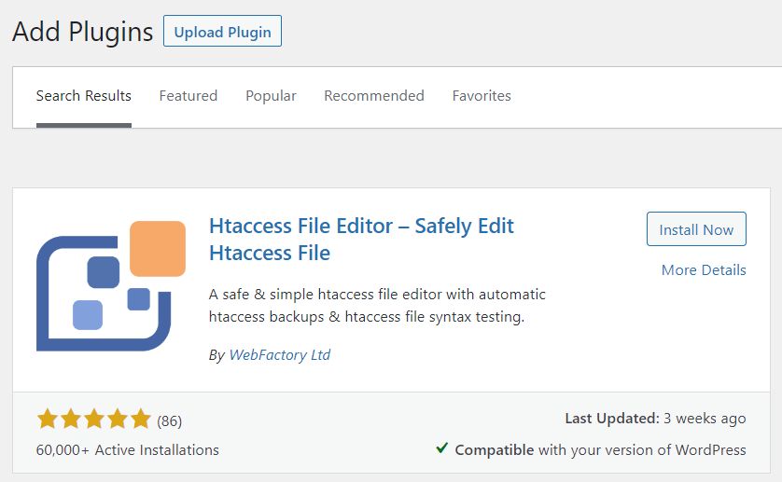The width and height of the screenshot is (782, 482).
Task: Click the plugin description paragraph
Action: [x=377, y=306]
